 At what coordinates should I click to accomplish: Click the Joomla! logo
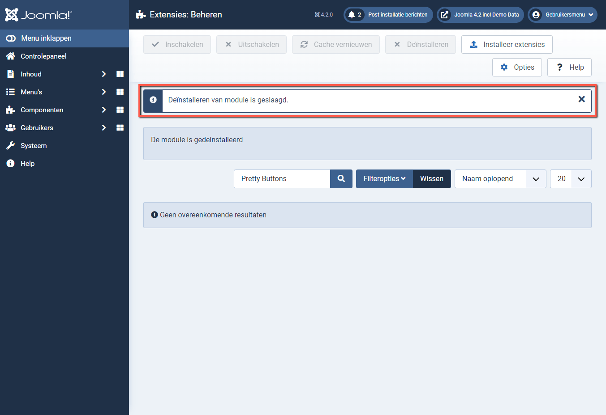click(x=38, y=14)
